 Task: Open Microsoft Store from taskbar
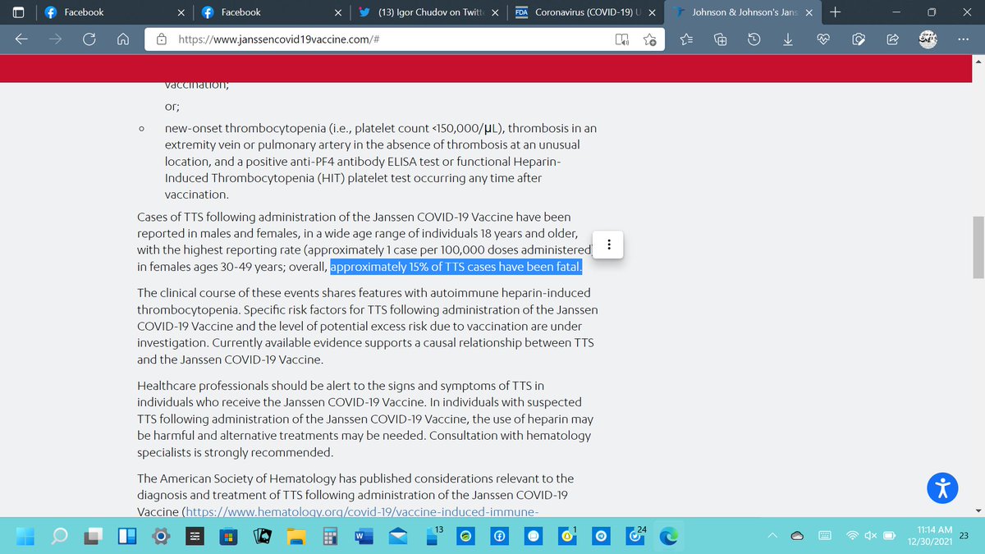[229, 536]
